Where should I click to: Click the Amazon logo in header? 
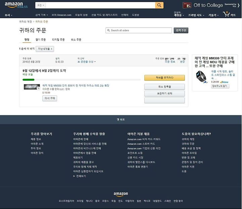click(14, 5)
